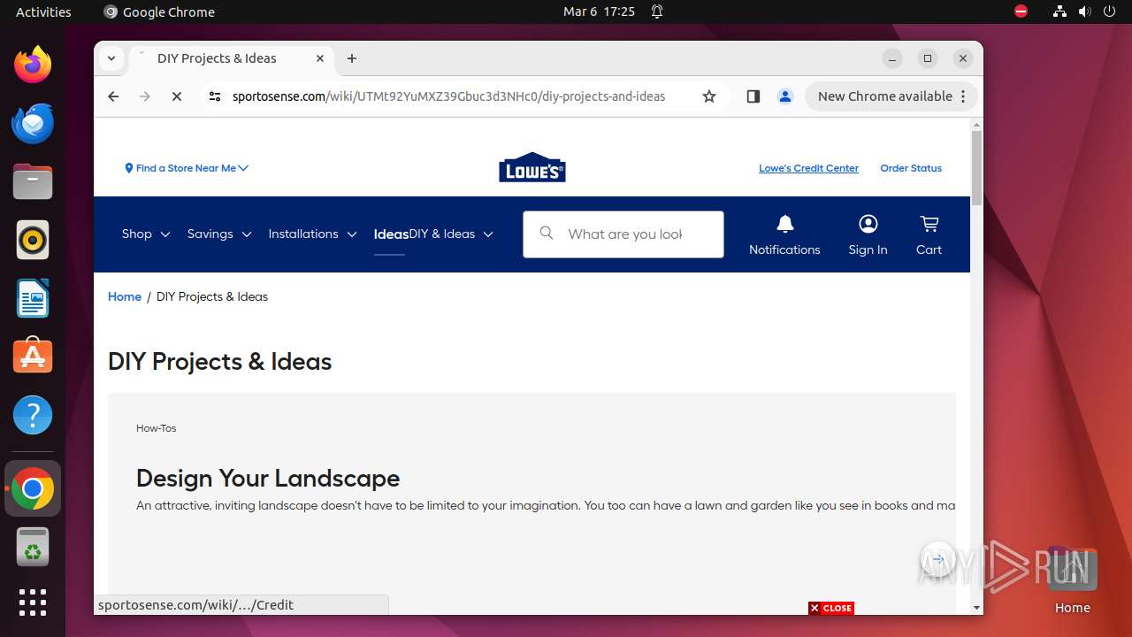
Task: Close the DIY Projects & Ideas tab
Action: coord(320,58)
